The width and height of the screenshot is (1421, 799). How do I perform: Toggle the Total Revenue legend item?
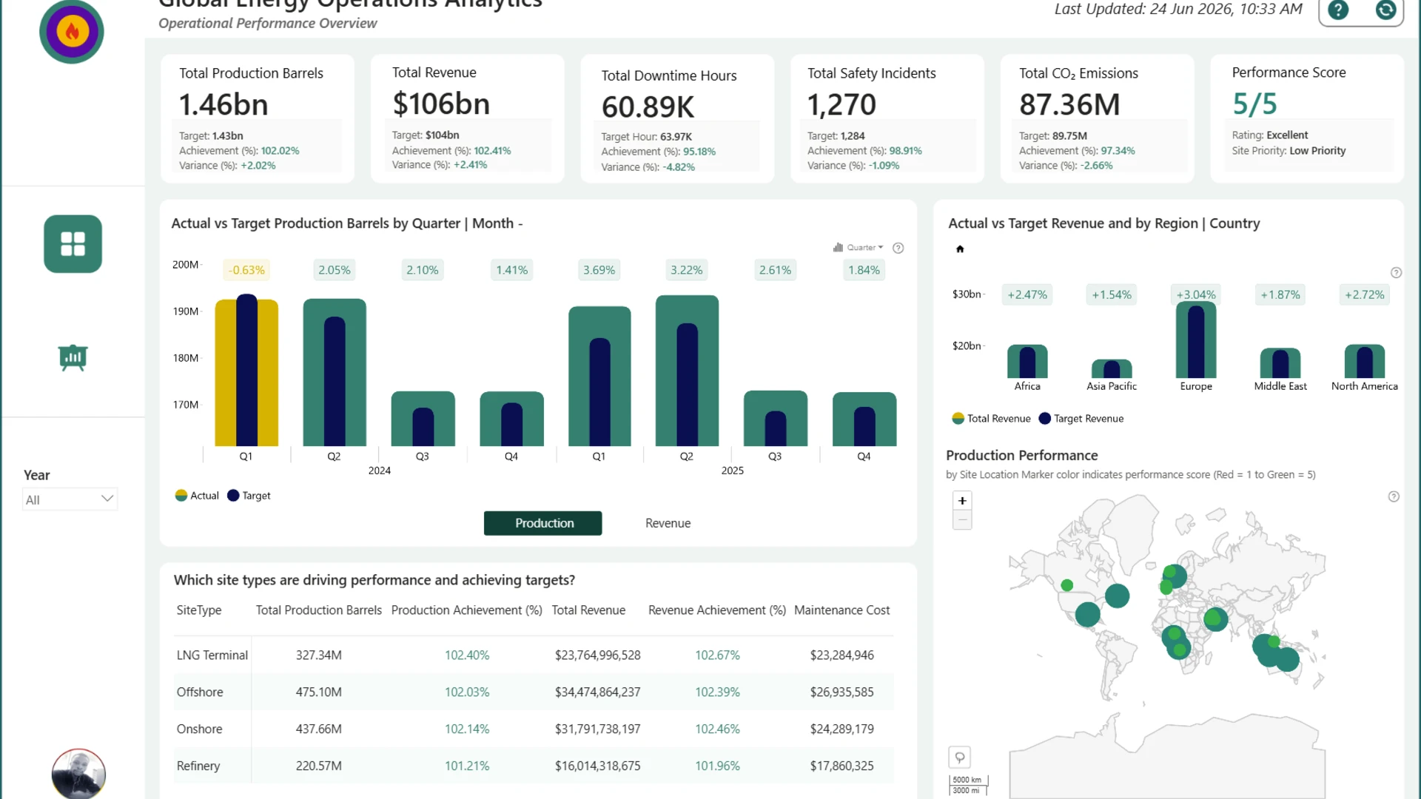[x=991, y=419]
